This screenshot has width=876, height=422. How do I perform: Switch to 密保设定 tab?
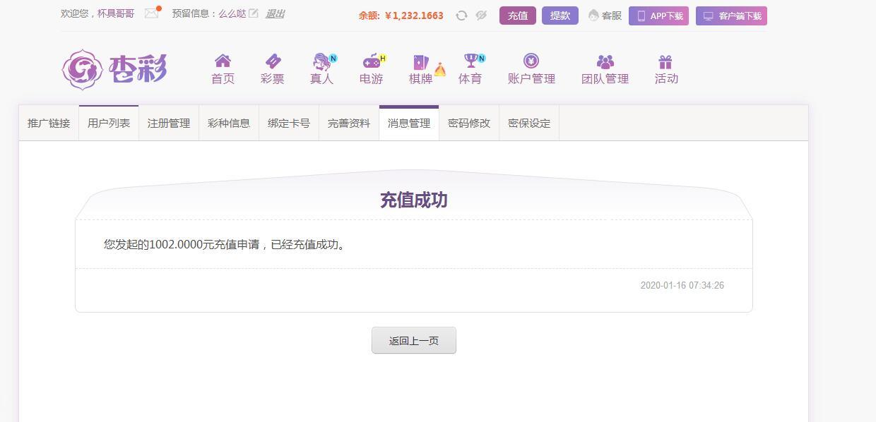coord(529,123)
